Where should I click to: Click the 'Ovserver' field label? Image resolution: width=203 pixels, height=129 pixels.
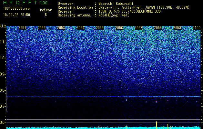pos(66,4)
